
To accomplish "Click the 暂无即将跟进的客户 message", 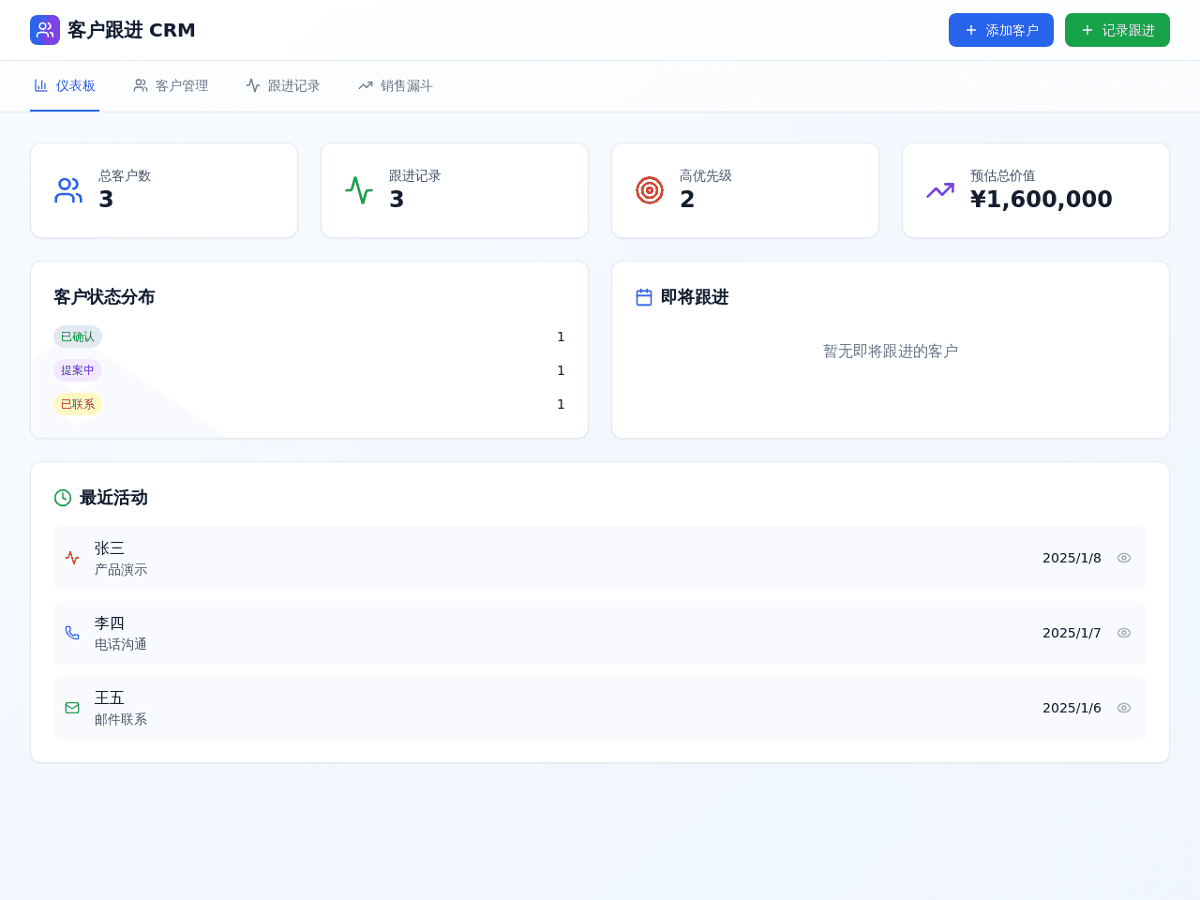I will (891, 352).
